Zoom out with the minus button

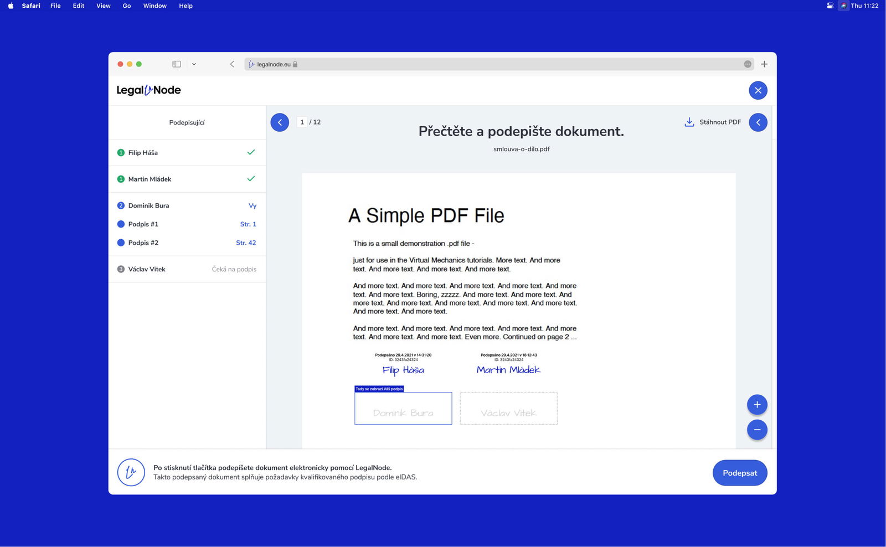pyautogui.click(x=756, y=430)
